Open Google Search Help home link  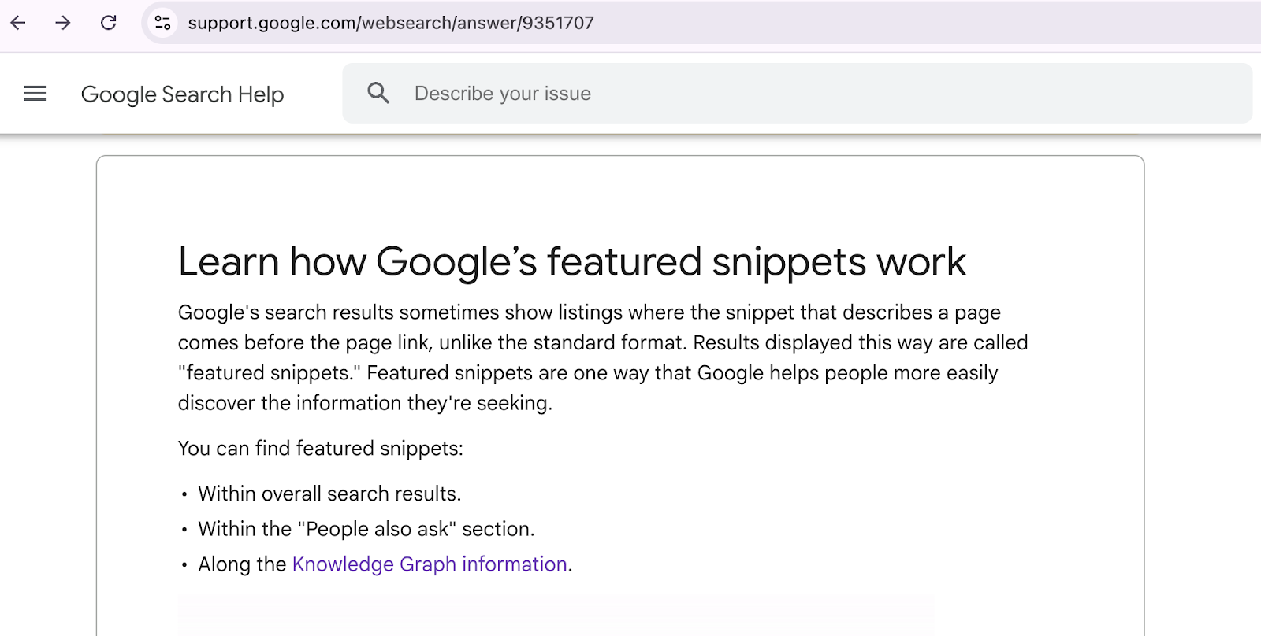(182, 94)
